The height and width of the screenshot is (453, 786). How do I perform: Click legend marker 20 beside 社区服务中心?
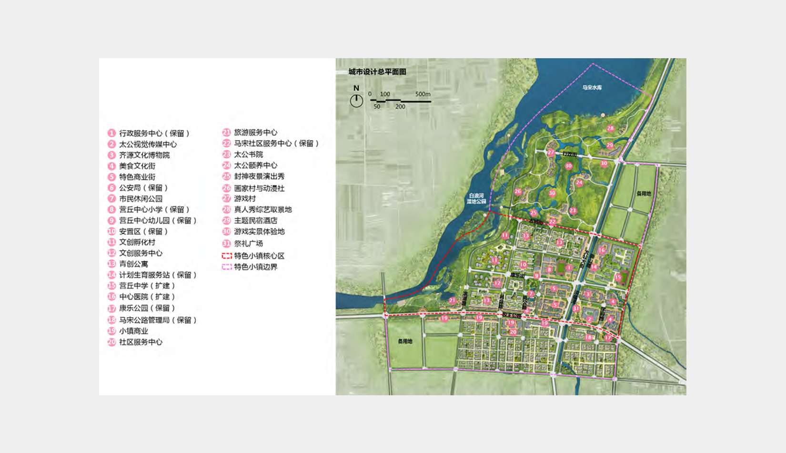(111, 342)
